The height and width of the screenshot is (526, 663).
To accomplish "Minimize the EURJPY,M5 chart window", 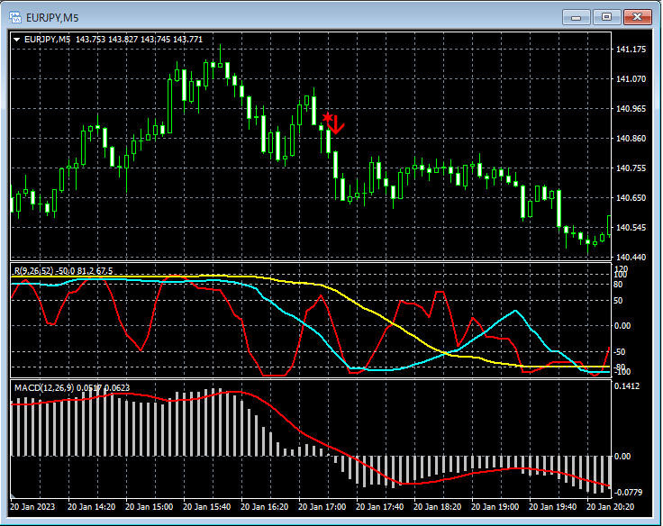I will (577, 16).
